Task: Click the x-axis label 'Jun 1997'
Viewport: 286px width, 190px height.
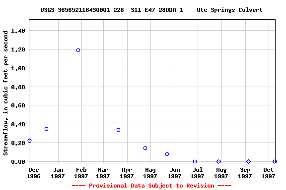Action: click(x=175, y=173)
